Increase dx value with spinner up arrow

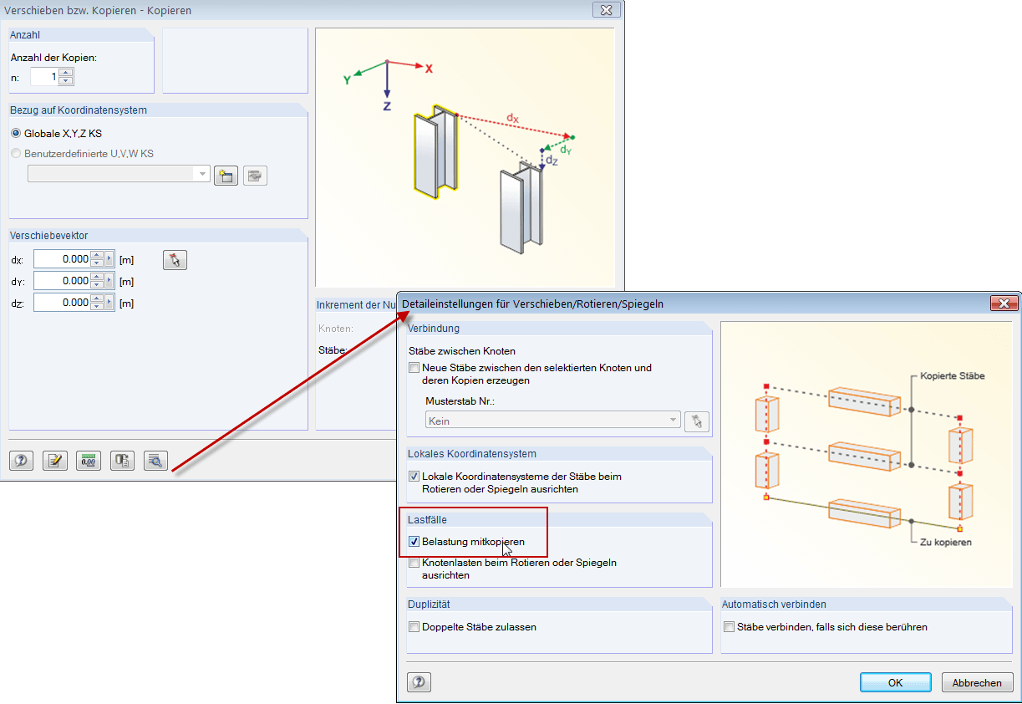[97, 255]
